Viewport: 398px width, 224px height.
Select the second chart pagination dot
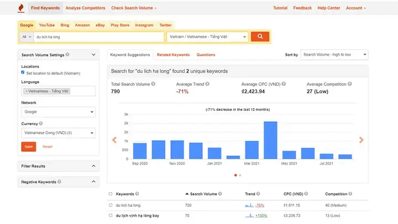click(240, 175)
